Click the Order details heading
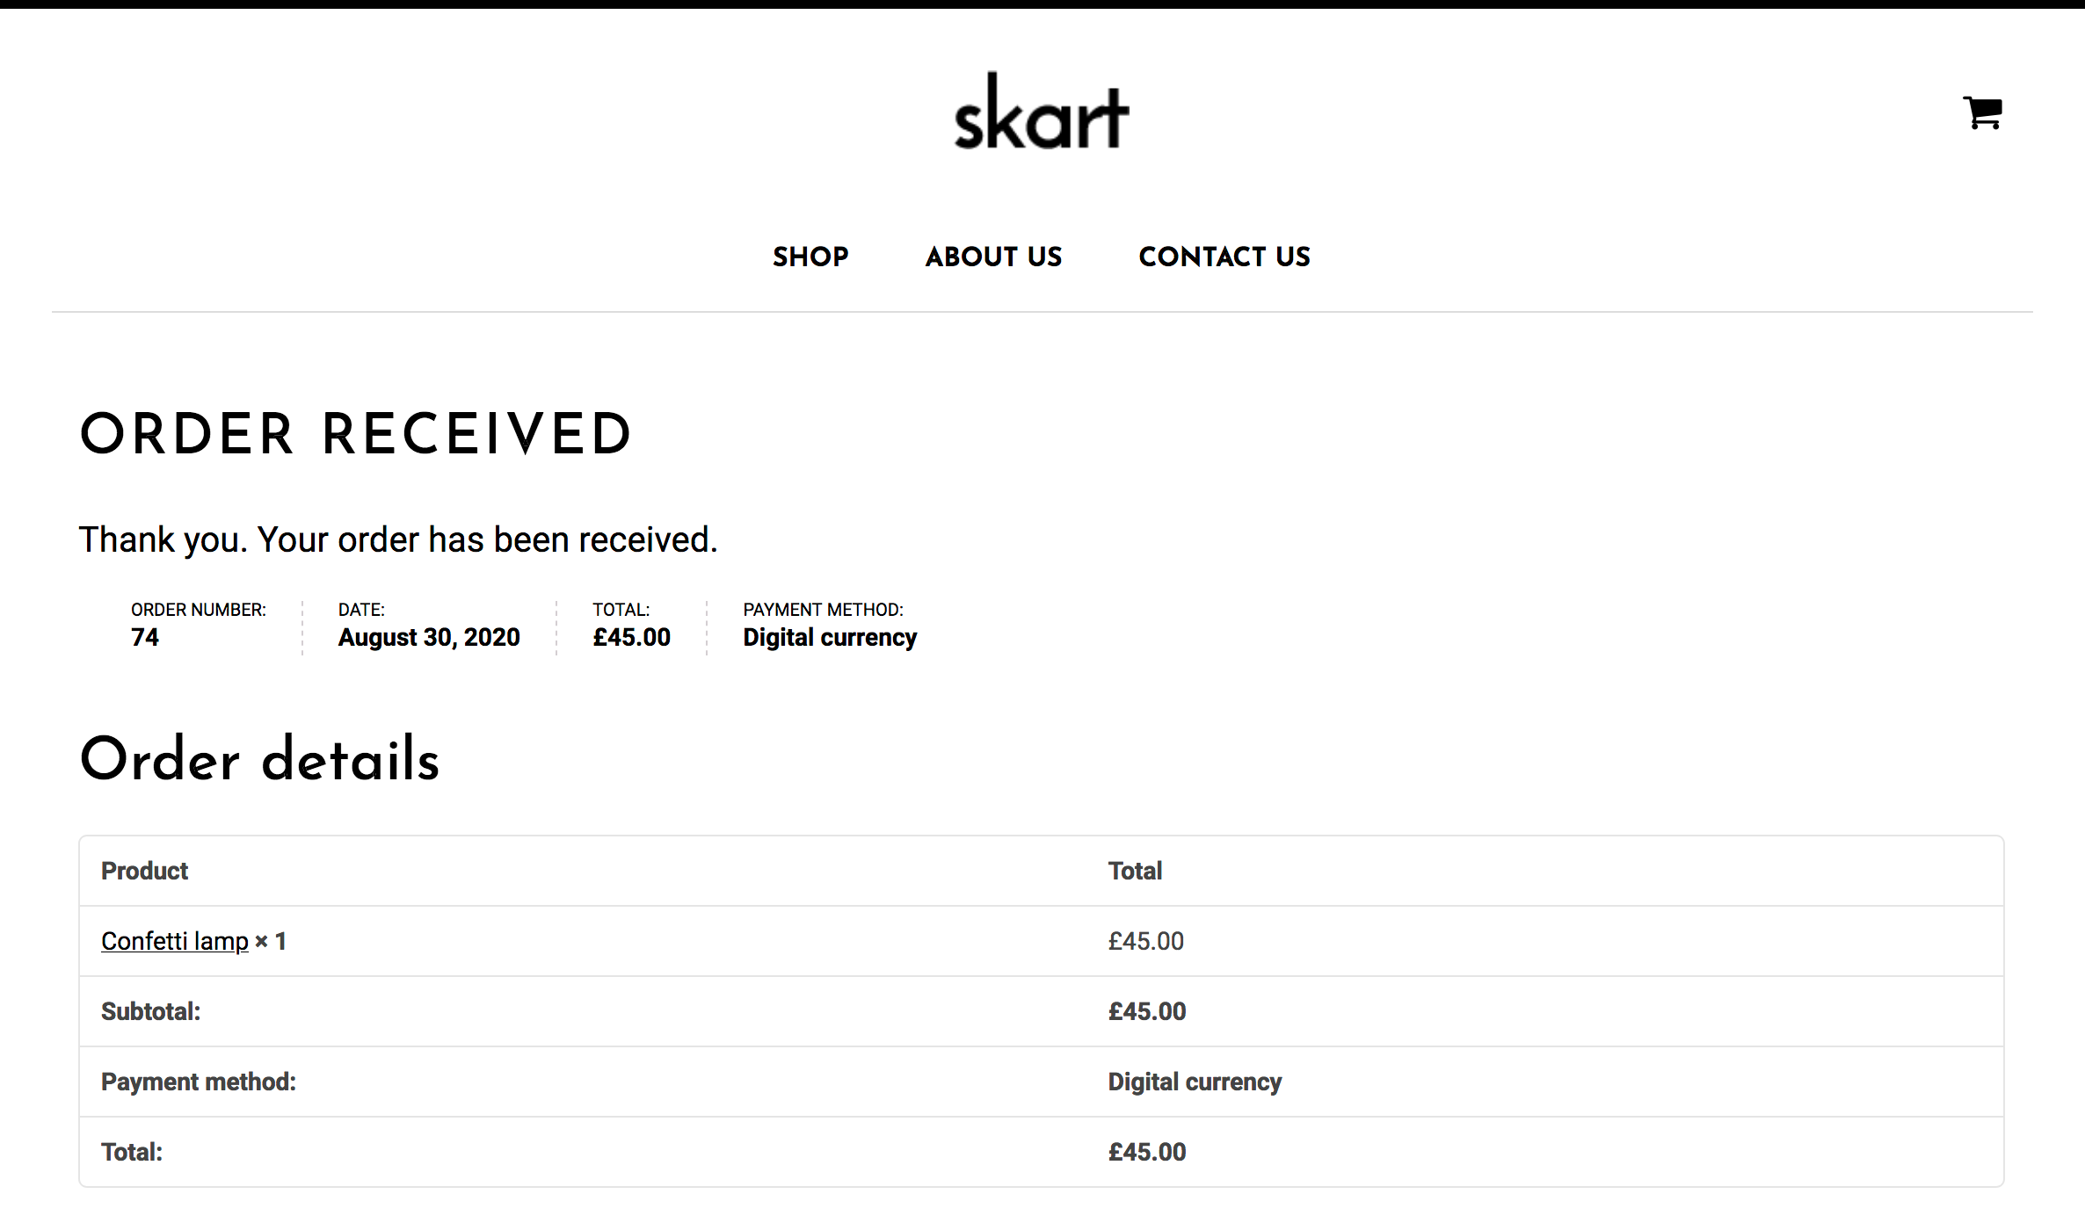 (259, 759)
